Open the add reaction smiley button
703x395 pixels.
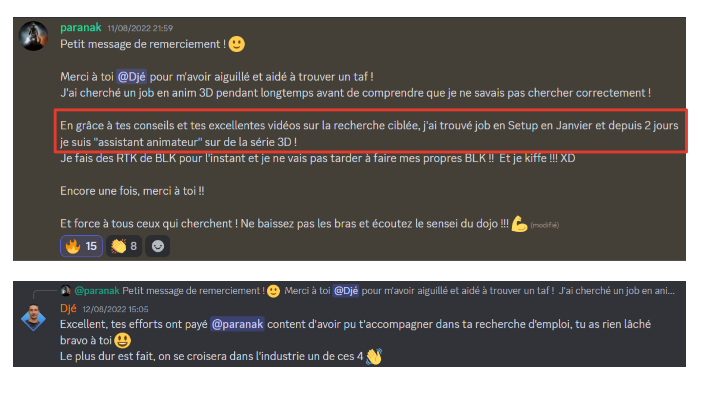158,246
